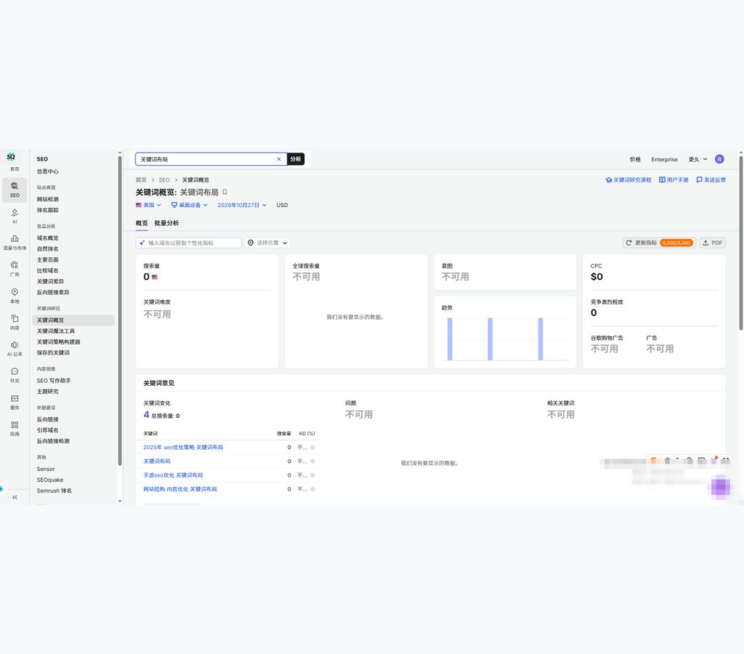Open the 社交 chat bubble icon
744x654 pixels.
15,376
